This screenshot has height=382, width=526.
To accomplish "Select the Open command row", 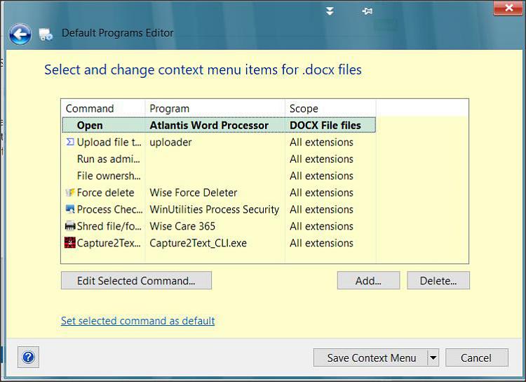I will [x=219, y=125].
